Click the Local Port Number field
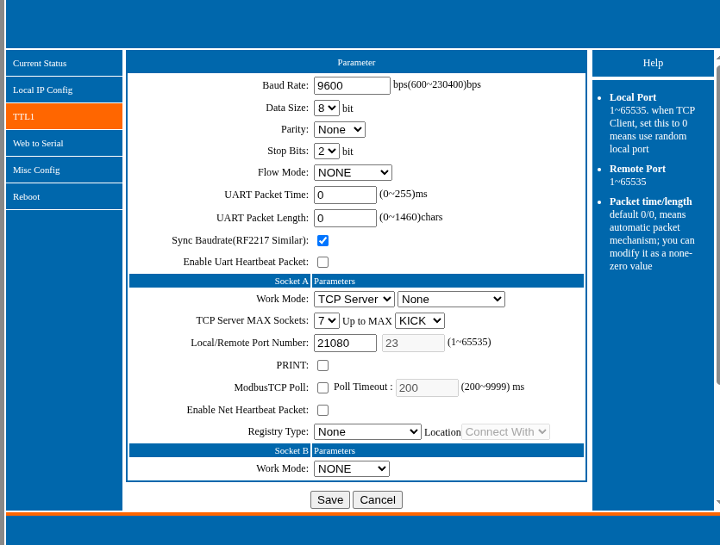The width and height of the screenshot is (720, 545). tap(345, 343)
